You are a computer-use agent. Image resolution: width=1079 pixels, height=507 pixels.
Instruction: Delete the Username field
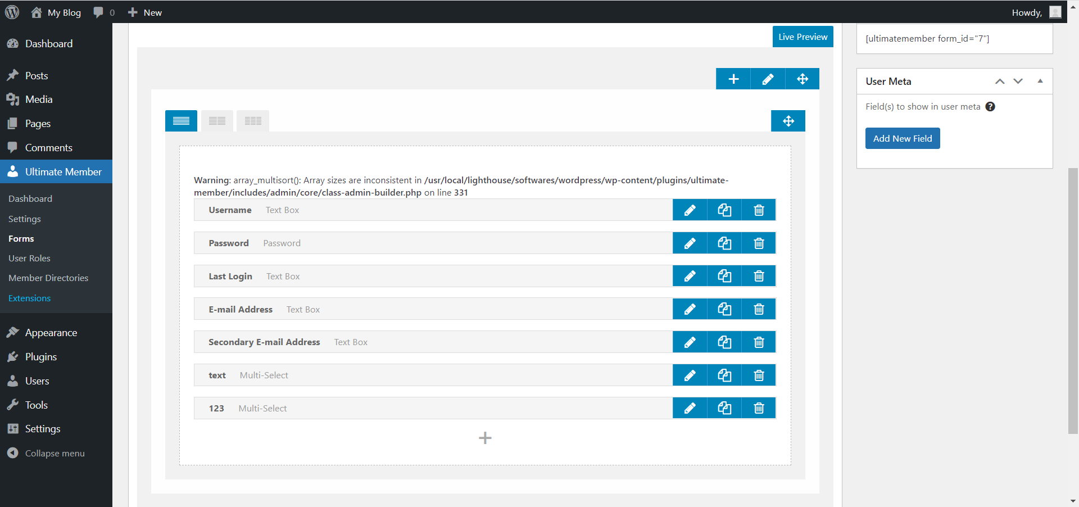tap(759, 210)
